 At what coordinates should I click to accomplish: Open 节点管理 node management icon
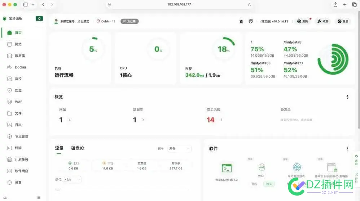click(9, 136)
